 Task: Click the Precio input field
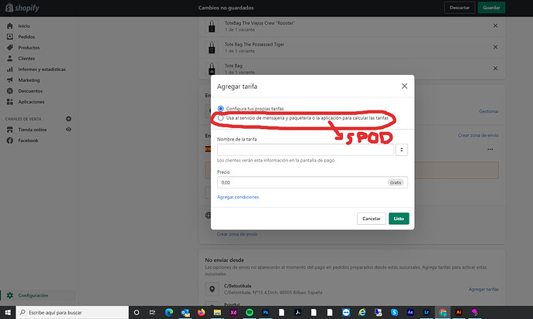(312, 182)
